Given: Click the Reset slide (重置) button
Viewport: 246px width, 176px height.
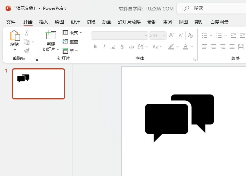Looking at the screenshot, I should point(70,41).
